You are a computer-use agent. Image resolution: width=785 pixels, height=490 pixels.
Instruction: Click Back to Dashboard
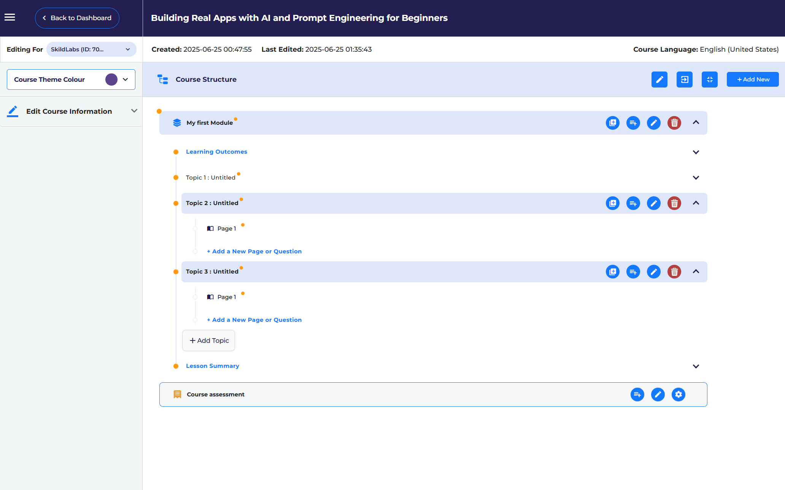(77, 18)
